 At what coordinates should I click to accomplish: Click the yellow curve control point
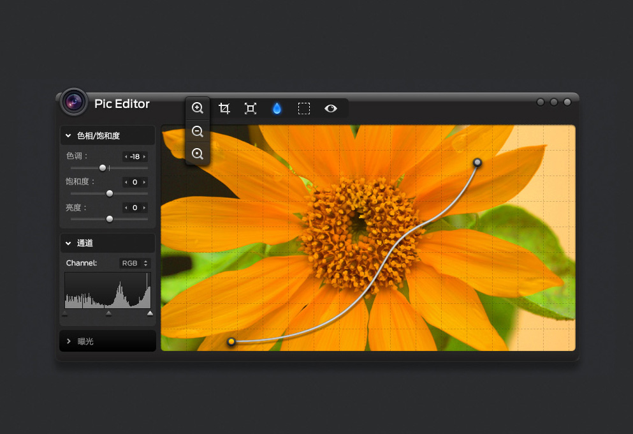[x=231, y=342]
